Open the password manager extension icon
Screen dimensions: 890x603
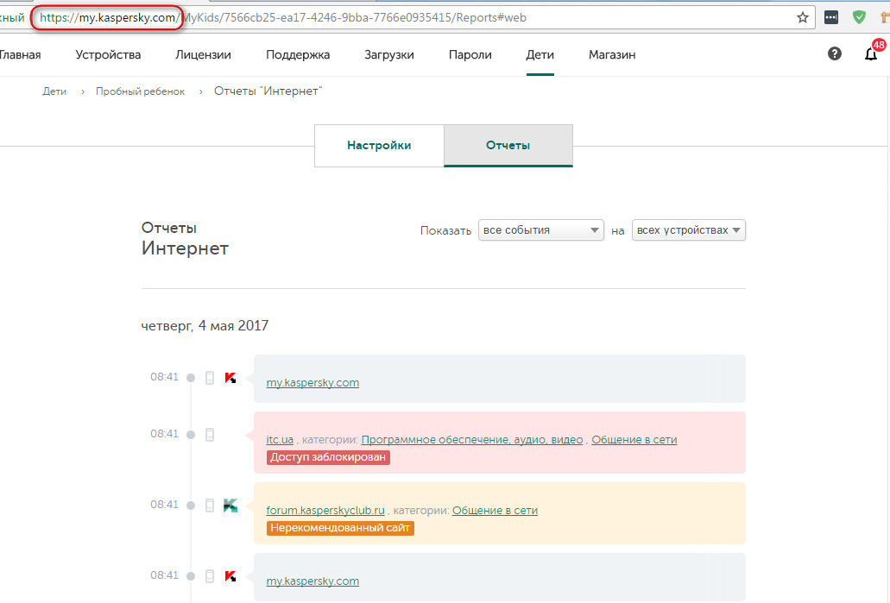[831, 17]
